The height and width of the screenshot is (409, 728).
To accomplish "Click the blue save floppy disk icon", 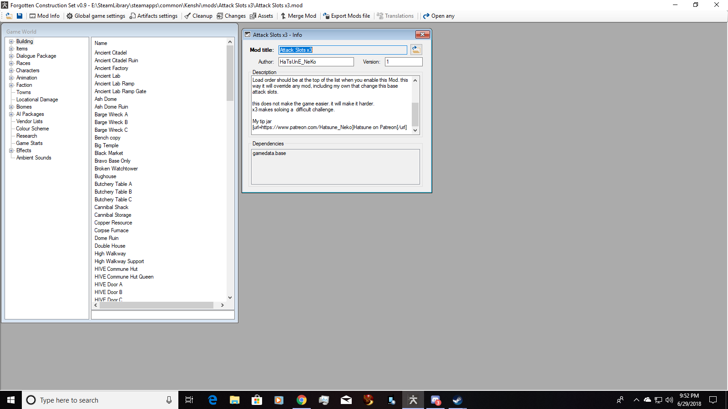I will (20, 16).
